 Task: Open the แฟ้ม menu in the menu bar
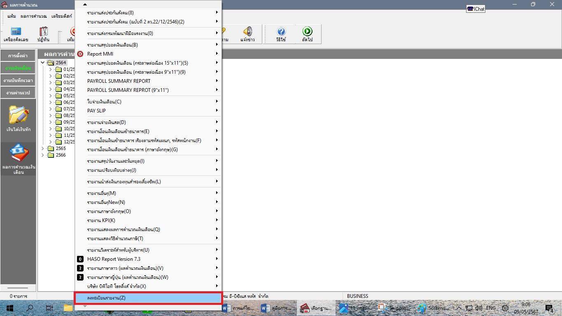pos(12,16)
